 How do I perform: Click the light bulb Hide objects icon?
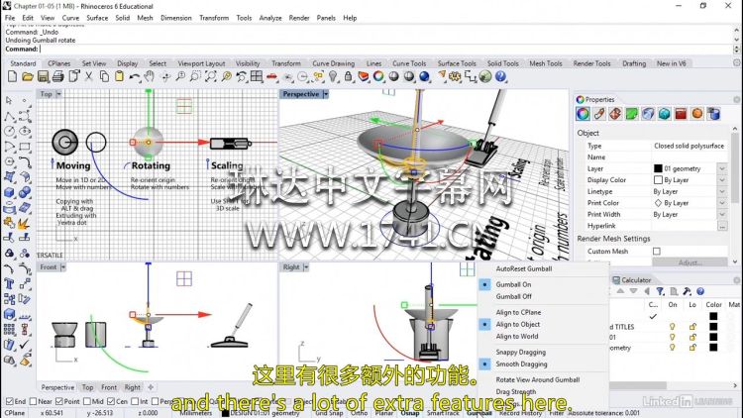tap(333, 76)
